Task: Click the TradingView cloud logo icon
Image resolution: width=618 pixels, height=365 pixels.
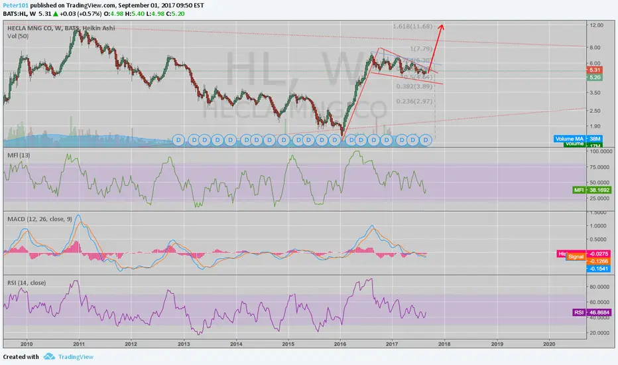Action: tap(49, 357)
